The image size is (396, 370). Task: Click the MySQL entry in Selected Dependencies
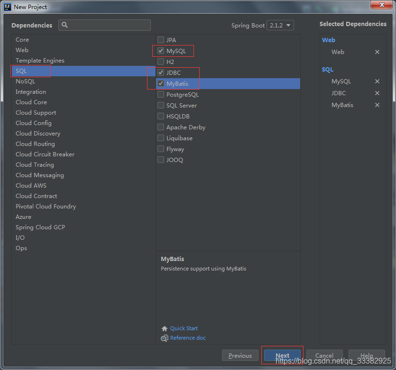tap(341, 81)
